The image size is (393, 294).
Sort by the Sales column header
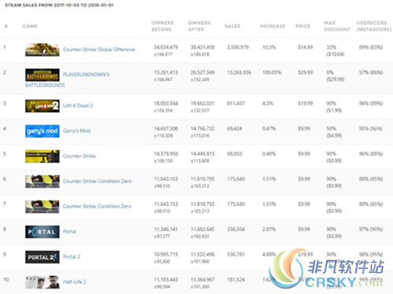tap(233, 26)
